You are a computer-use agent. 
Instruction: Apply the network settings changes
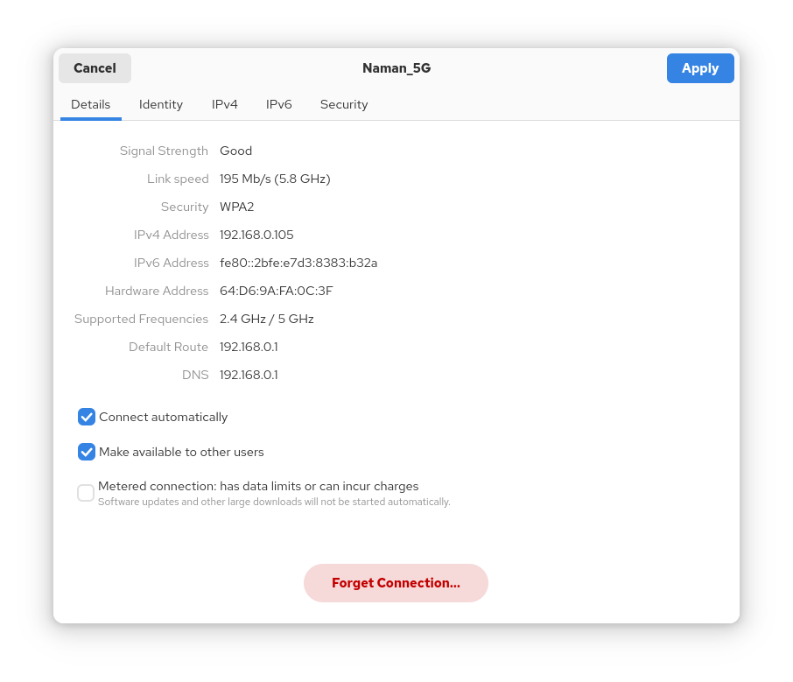tap(699, 68)
